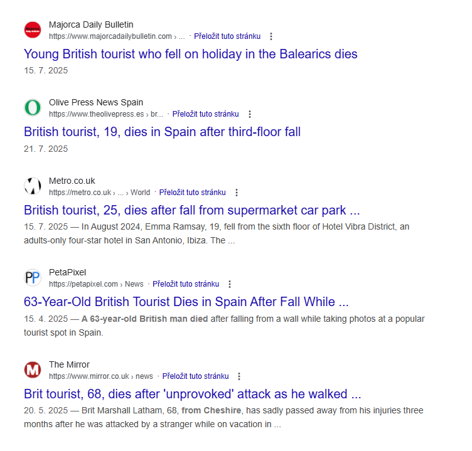Click the mirror.co.uk URL breadcrumb
This screenshot has width=472, height=451.
[100, 376]
